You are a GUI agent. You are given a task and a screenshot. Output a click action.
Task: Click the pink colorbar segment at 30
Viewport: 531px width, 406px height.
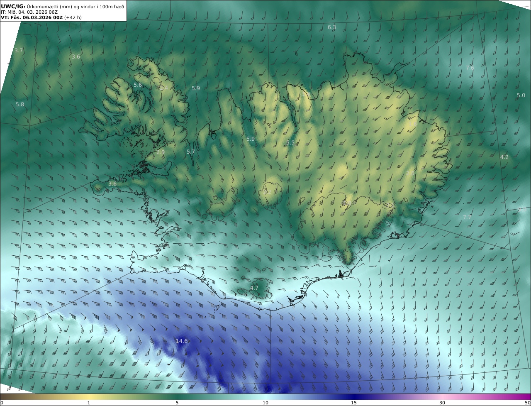click(442, 396)
